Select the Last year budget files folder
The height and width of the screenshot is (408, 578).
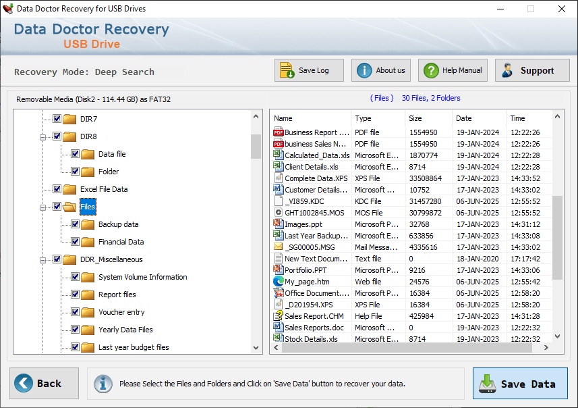click(134, 347)
